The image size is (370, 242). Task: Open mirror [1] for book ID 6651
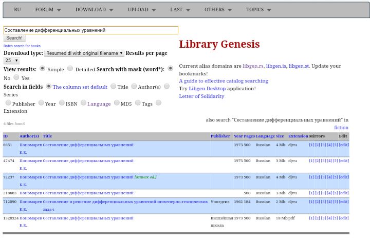pos(311,145)
